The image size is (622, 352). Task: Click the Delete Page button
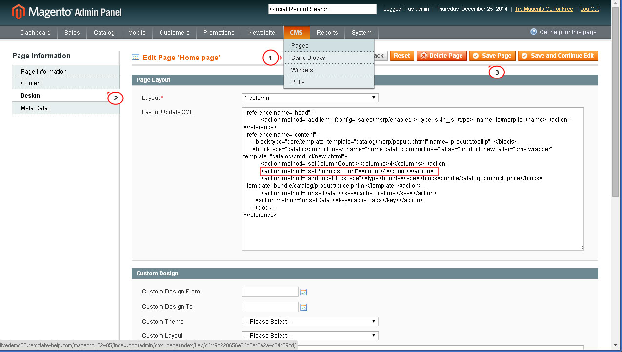[x=441, y=56]
